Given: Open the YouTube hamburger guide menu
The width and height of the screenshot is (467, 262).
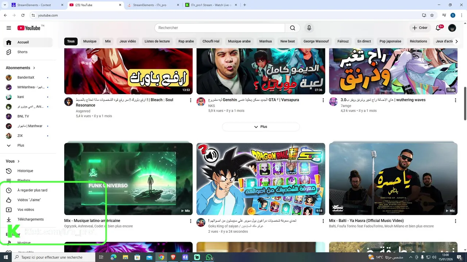Looking at the screenshot, I should pos(9,28).
